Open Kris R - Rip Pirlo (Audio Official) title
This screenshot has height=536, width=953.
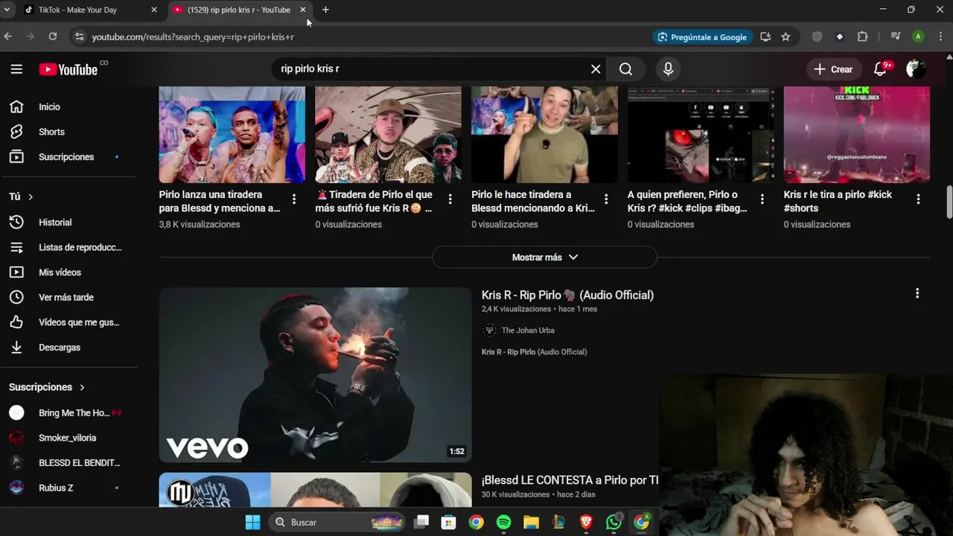[x=567, y=295]
